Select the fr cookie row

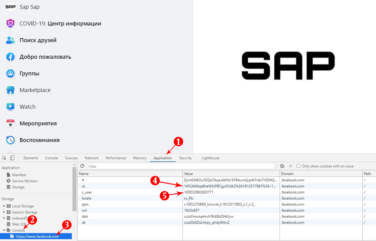pyautogui.click(x=227, y=180)
